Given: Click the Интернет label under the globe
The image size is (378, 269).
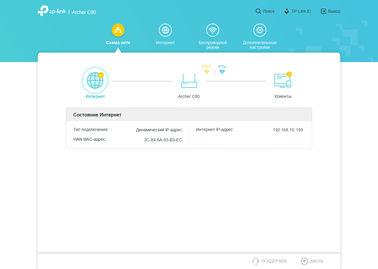Looking at the screenshot, I should click(95, 96).
